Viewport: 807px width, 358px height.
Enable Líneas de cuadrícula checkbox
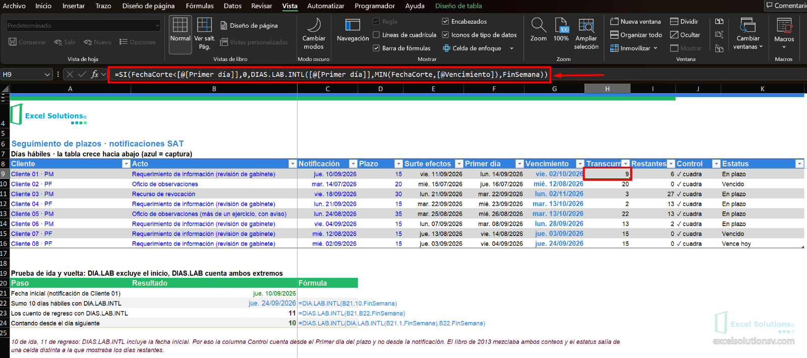coord(376,35)
